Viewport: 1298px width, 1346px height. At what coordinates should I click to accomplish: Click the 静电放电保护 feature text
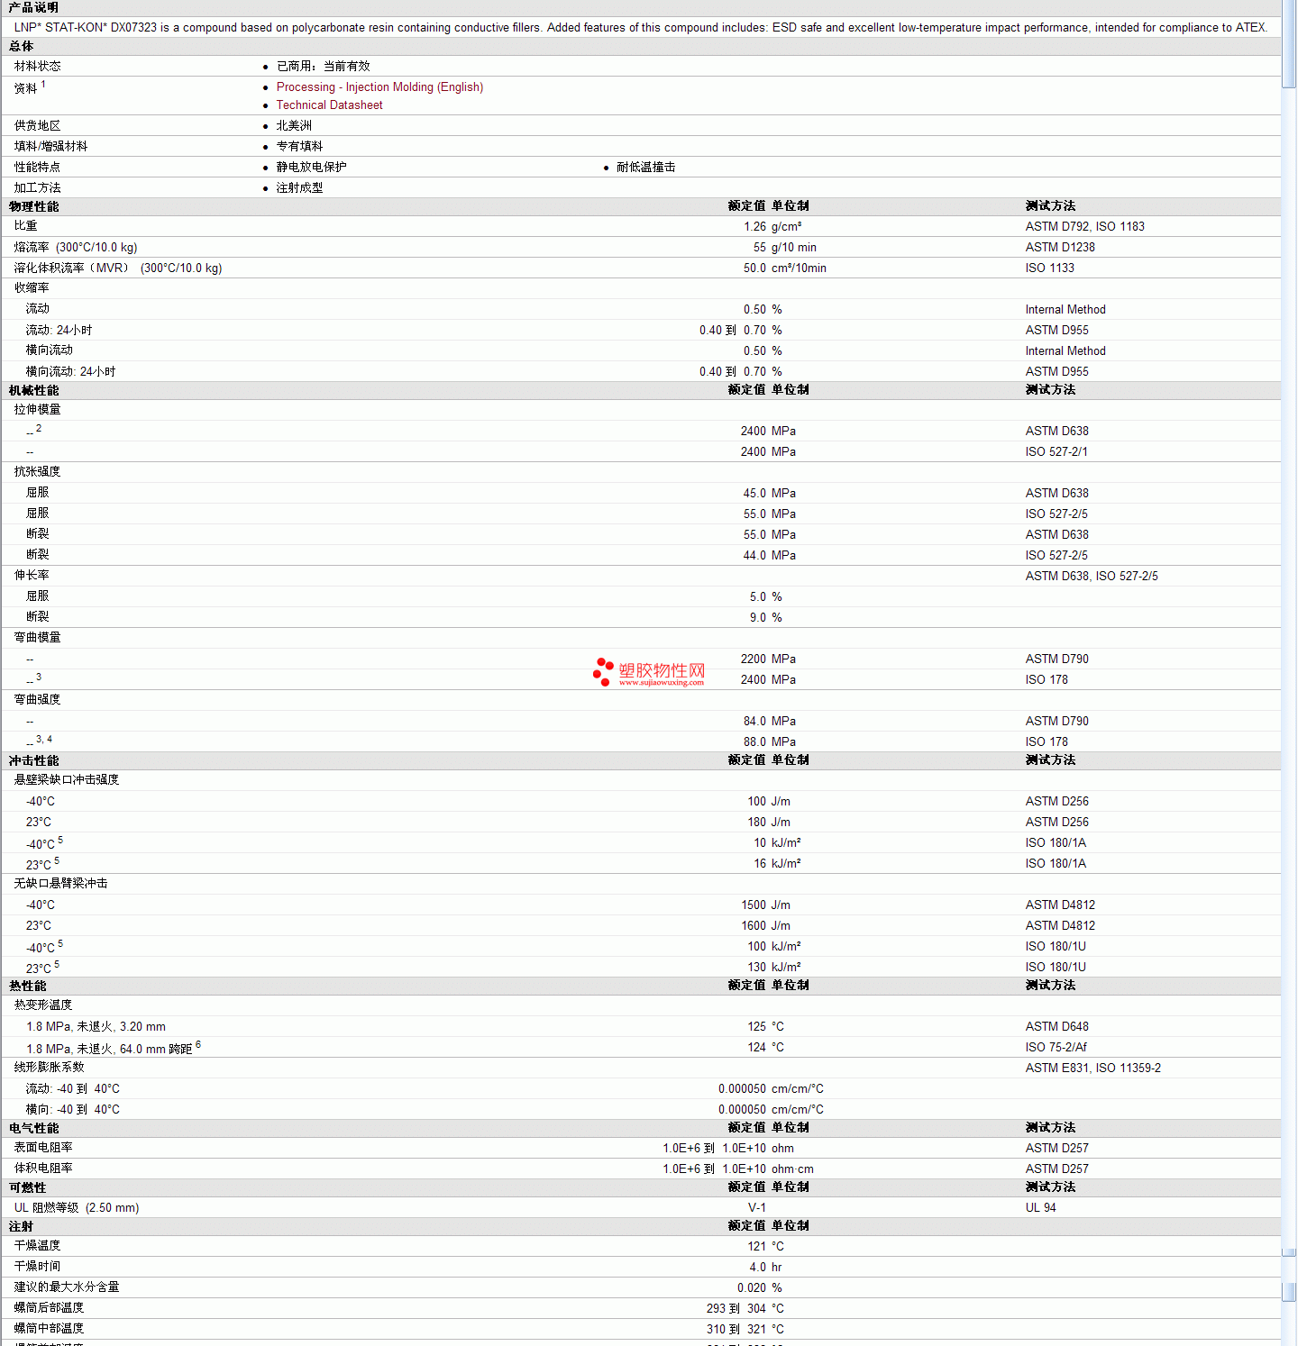pos(311,168)
